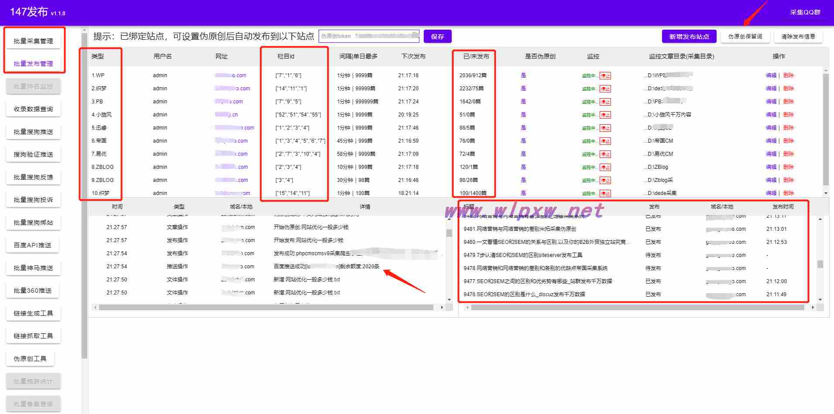Open 链接抓取工具 in the sidebar
This screenshot has width=834, height=414.
33,336
